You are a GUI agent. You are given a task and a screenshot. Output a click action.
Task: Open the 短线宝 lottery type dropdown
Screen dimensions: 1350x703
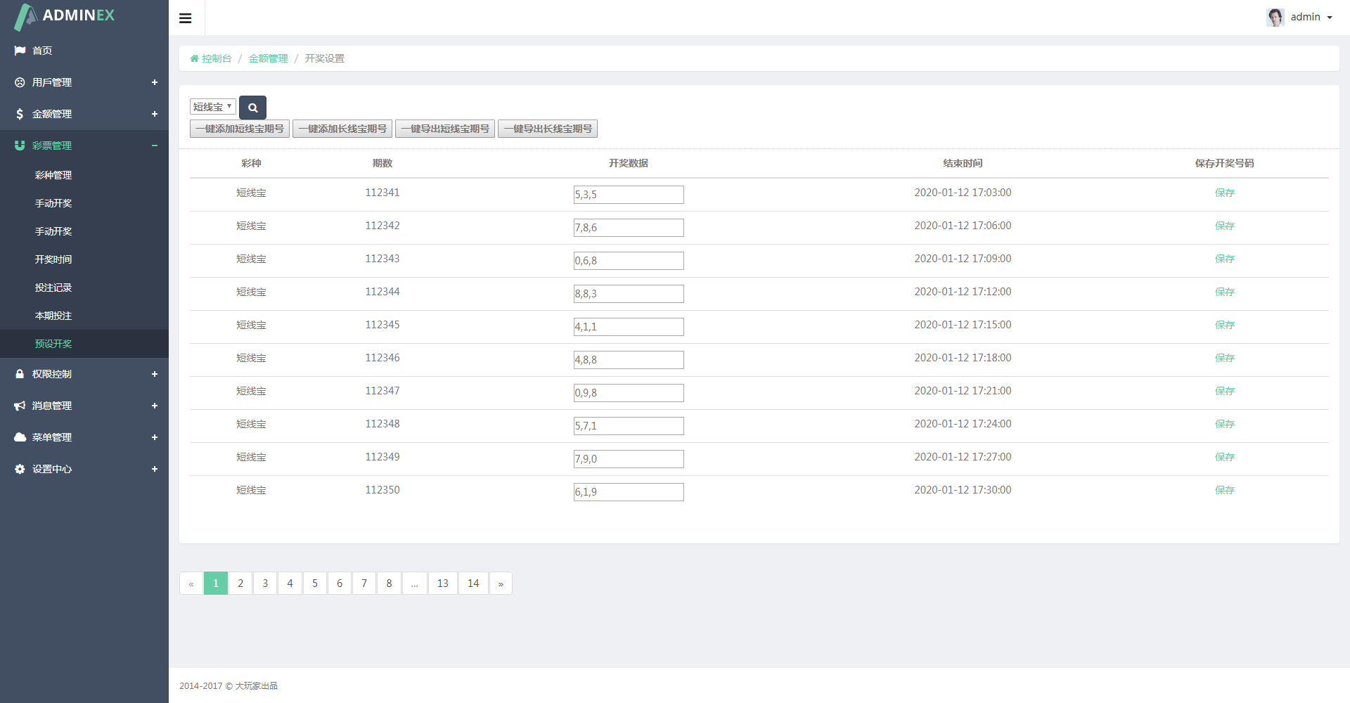point(212,107)
